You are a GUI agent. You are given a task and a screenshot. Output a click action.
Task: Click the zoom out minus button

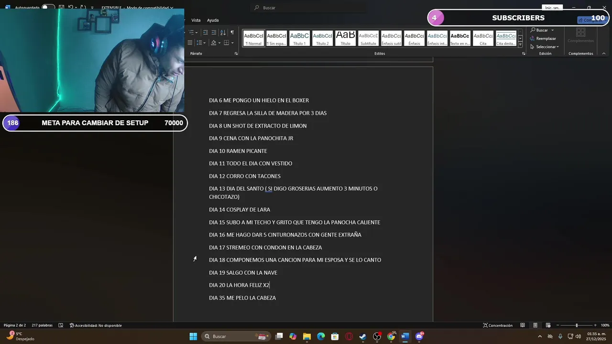pyautogui.click(x=558, y=325)
